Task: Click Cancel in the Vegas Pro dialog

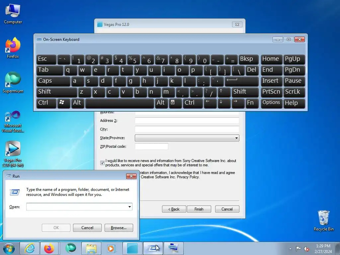Action: 227,209
